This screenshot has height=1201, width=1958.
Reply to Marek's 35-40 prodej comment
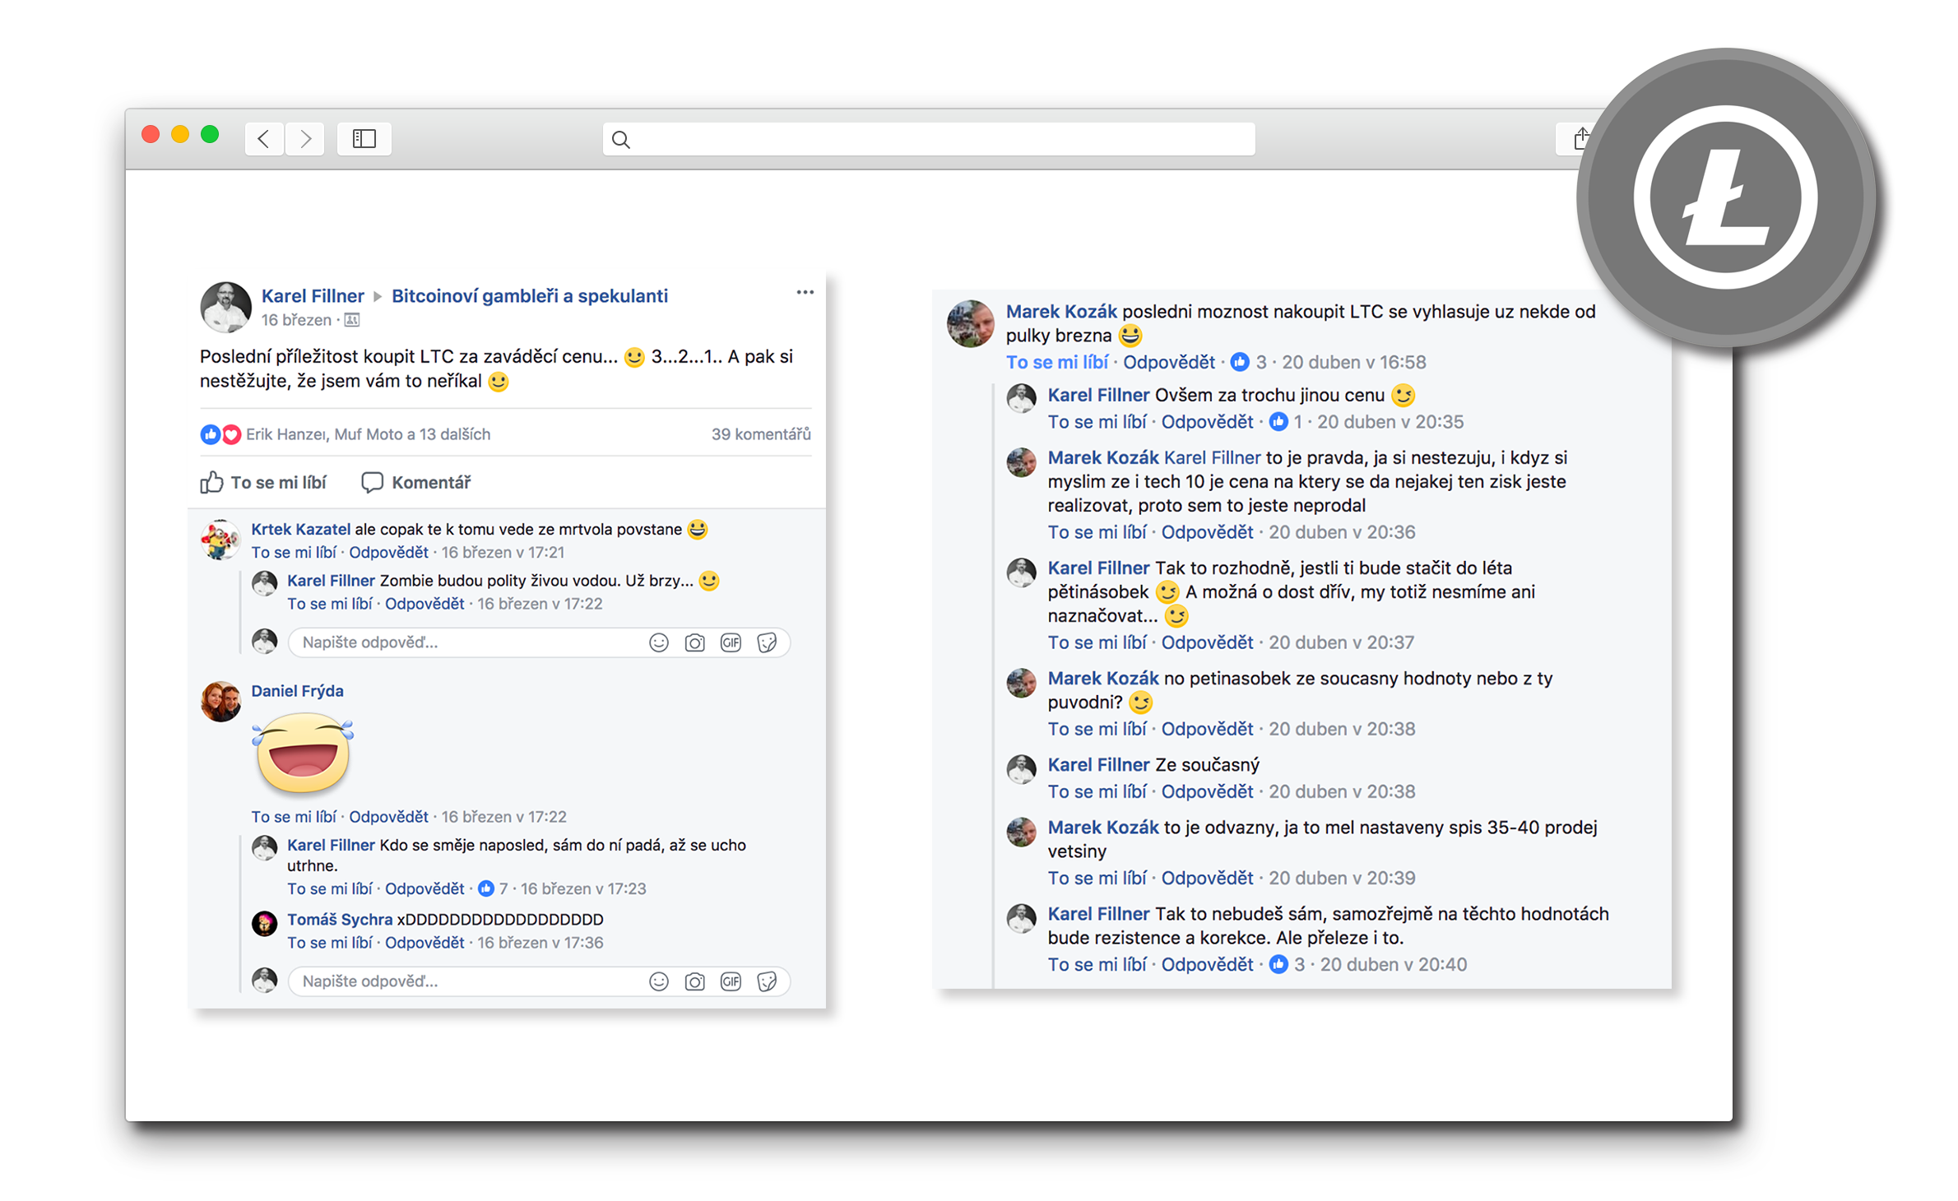coord(1207,878)
